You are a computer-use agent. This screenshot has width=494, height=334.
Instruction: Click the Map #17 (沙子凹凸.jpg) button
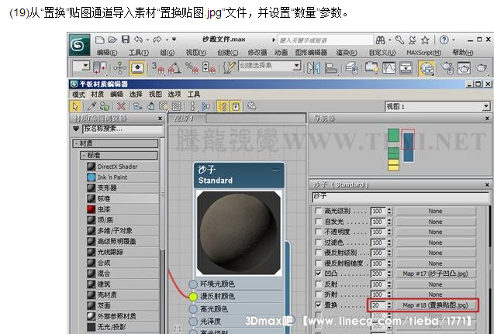click(435, 274)
